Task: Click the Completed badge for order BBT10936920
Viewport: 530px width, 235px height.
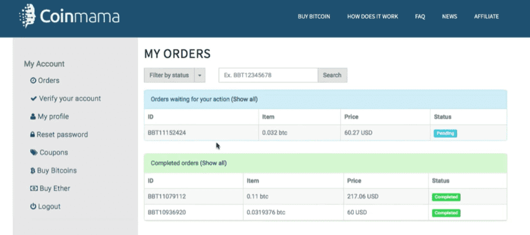Action: (x=446, y=213)
